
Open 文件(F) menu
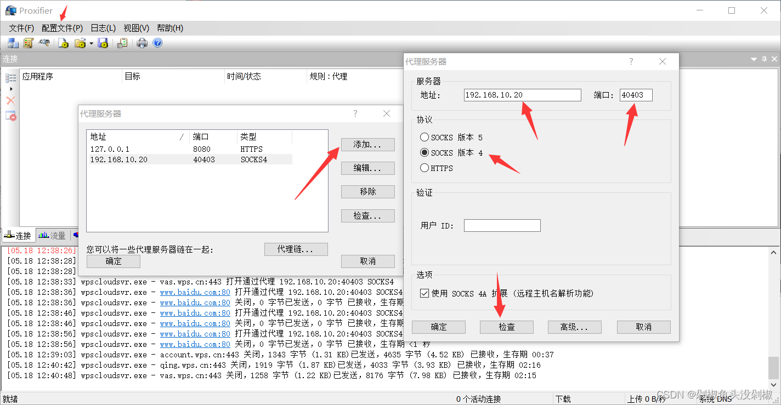click(x=21, y=28)
